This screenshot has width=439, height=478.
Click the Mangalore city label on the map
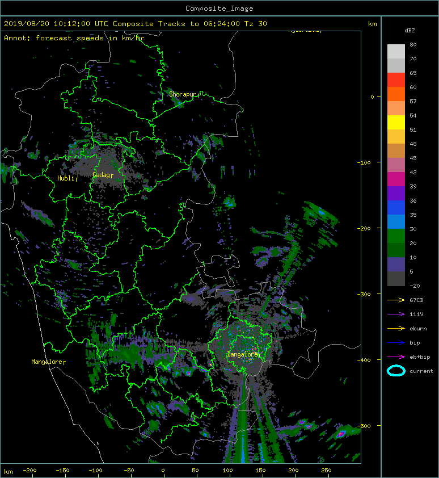(x=47, y=362)
